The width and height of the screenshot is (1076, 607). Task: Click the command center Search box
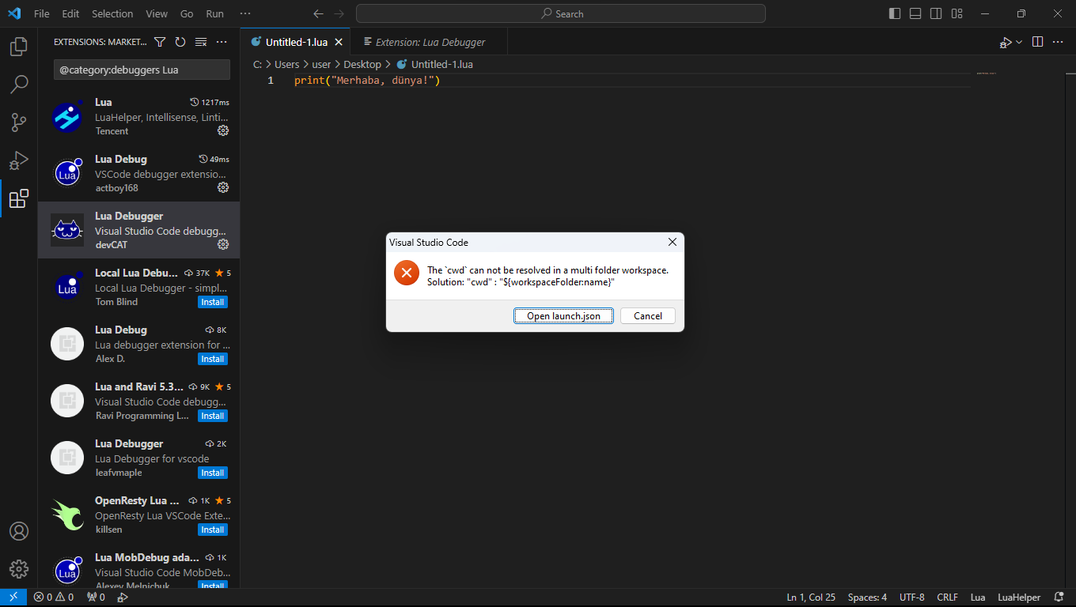[561, 13]
